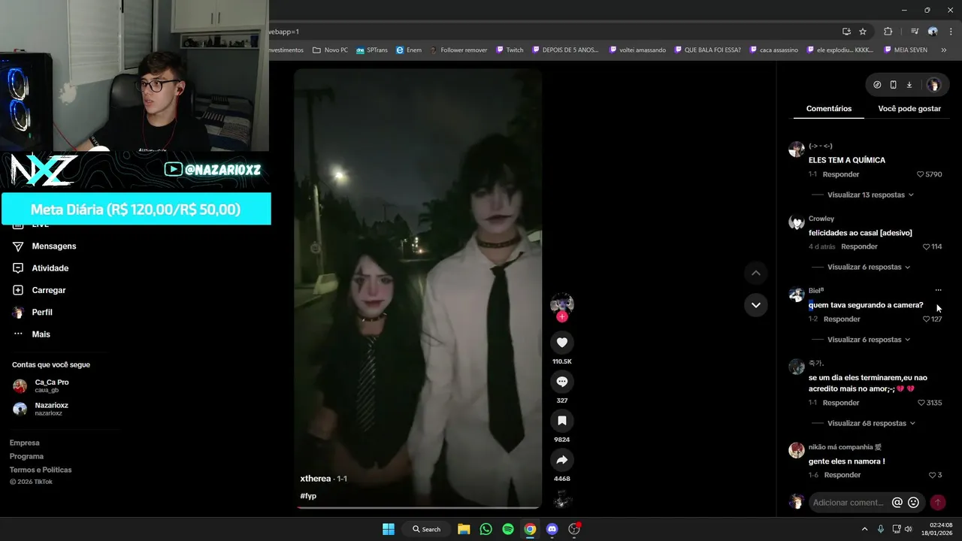The height and width of the screenshot is (541, 962).
Task: Open profile avatar in top right pill
Action: click(933, 85)
